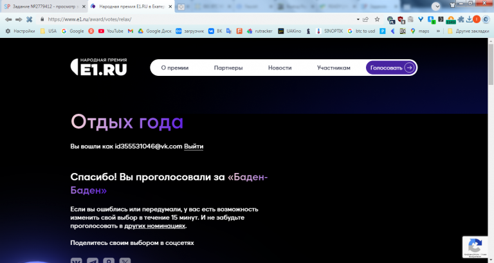This screenshot has height=263, width=494.
Task: Close the Народная премия E1.RU tab
Action: pyautogui.click(x=170, y=6)
